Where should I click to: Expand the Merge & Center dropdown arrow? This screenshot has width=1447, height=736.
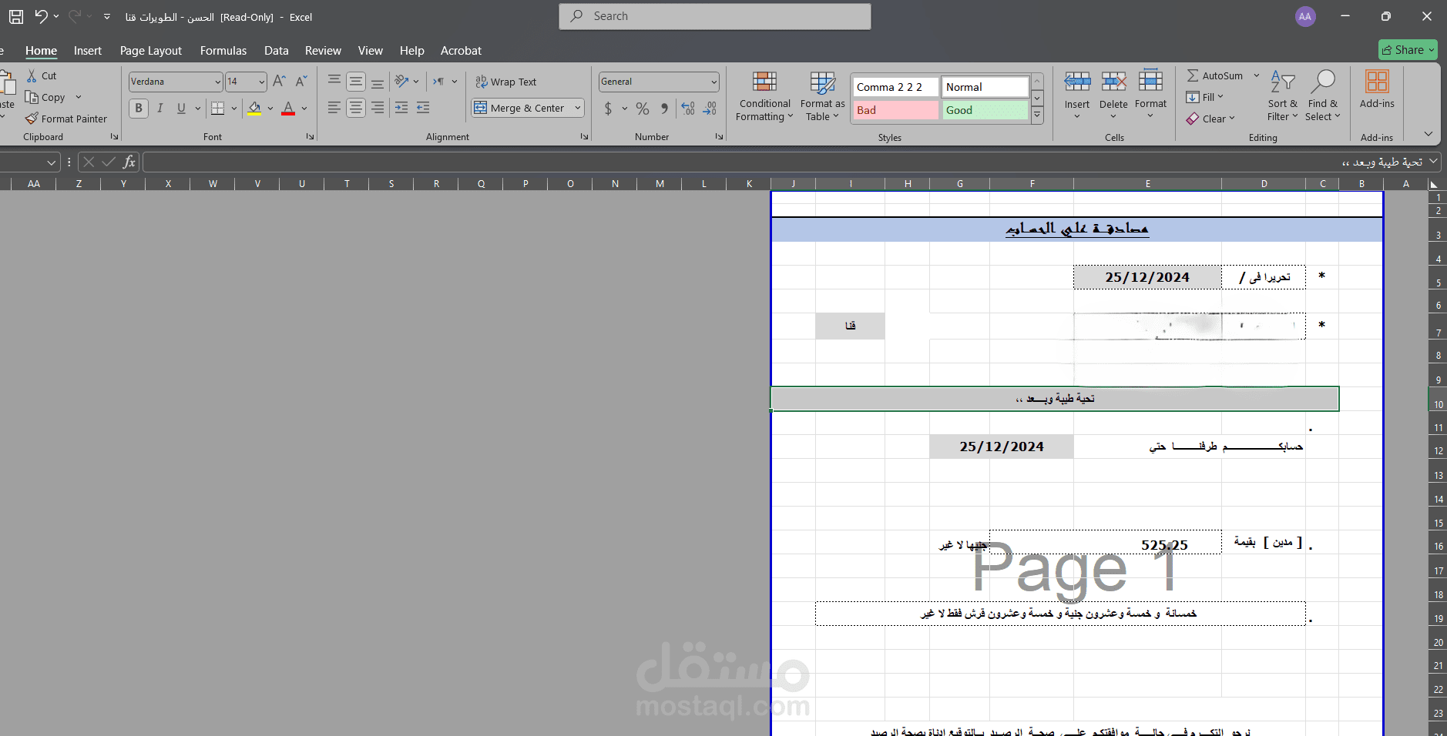coord(577,108)
